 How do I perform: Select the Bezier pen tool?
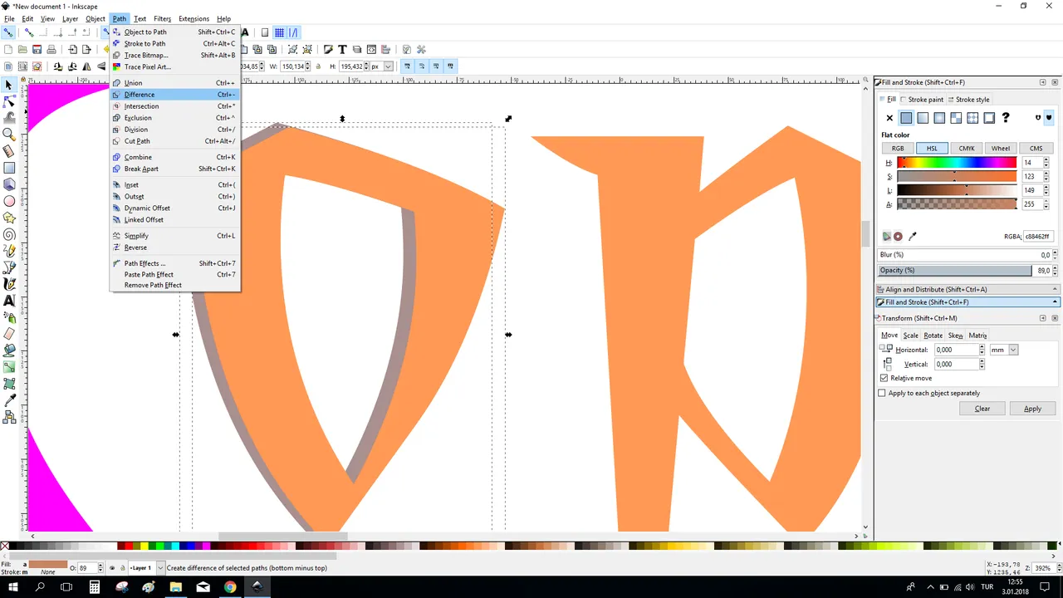pyautogui.click(x=9, y=267)
